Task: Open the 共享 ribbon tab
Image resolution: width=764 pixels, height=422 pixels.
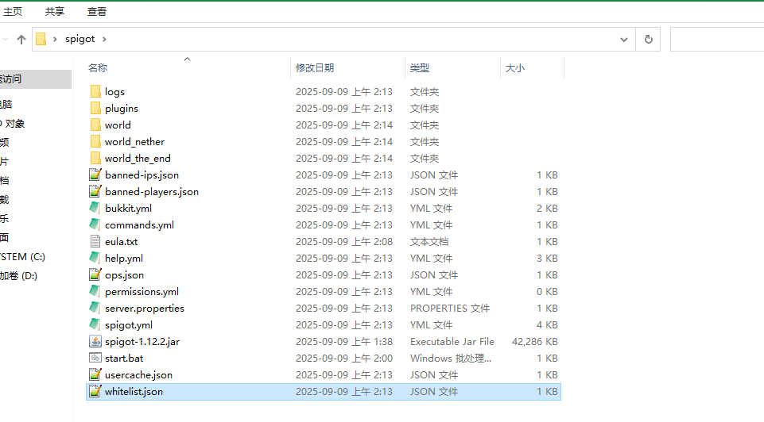Action: click(x=55, y=12)
